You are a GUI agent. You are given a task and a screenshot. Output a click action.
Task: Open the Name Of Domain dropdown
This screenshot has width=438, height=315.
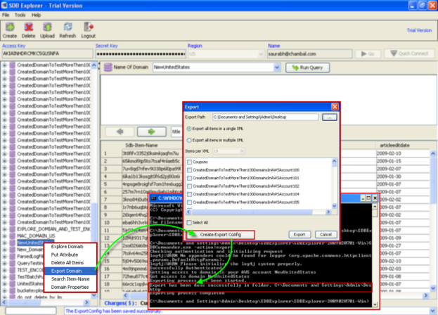click(x=276, y=67)
